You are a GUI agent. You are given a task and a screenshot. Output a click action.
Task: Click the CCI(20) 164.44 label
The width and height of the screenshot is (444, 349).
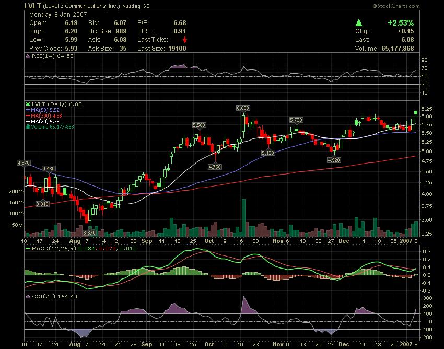point(55,296)
